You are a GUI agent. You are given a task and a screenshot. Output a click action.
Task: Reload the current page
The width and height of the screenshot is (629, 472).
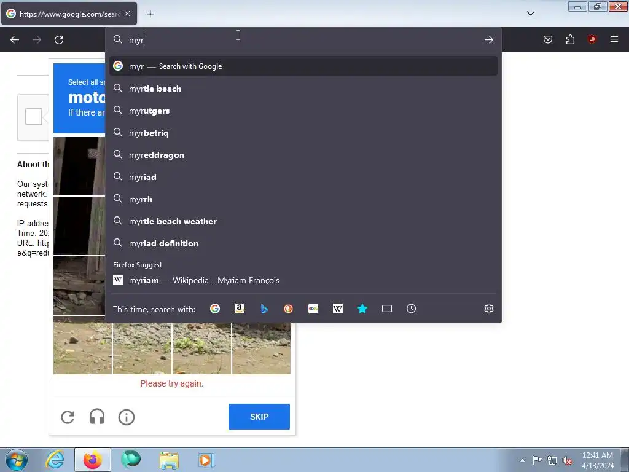tap(59, 40)
